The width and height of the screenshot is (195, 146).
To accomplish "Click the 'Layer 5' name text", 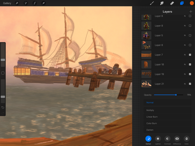I will click(159, 35).
